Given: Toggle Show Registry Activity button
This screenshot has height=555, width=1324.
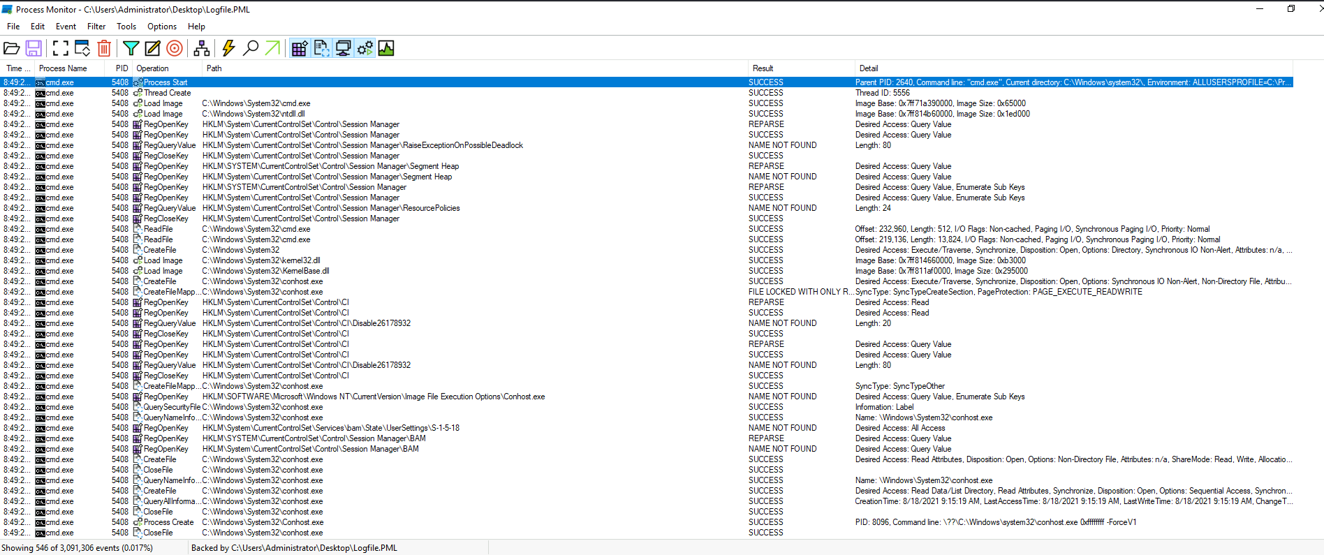Looking at the screenshot, I should coord(300,48).
